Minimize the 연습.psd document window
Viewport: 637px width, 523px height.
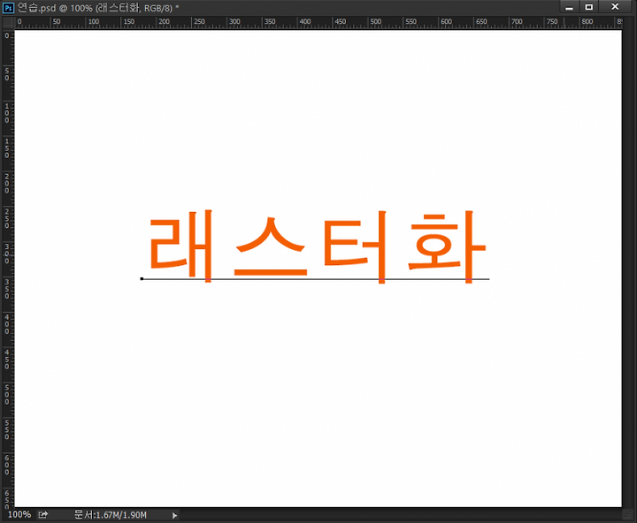pyautogui.click(x=569, y=8)
